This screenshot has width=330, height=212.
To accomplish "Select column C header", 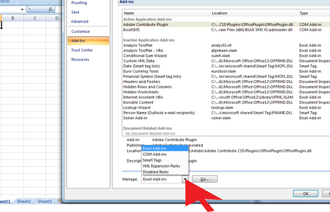I will [35, 18].
